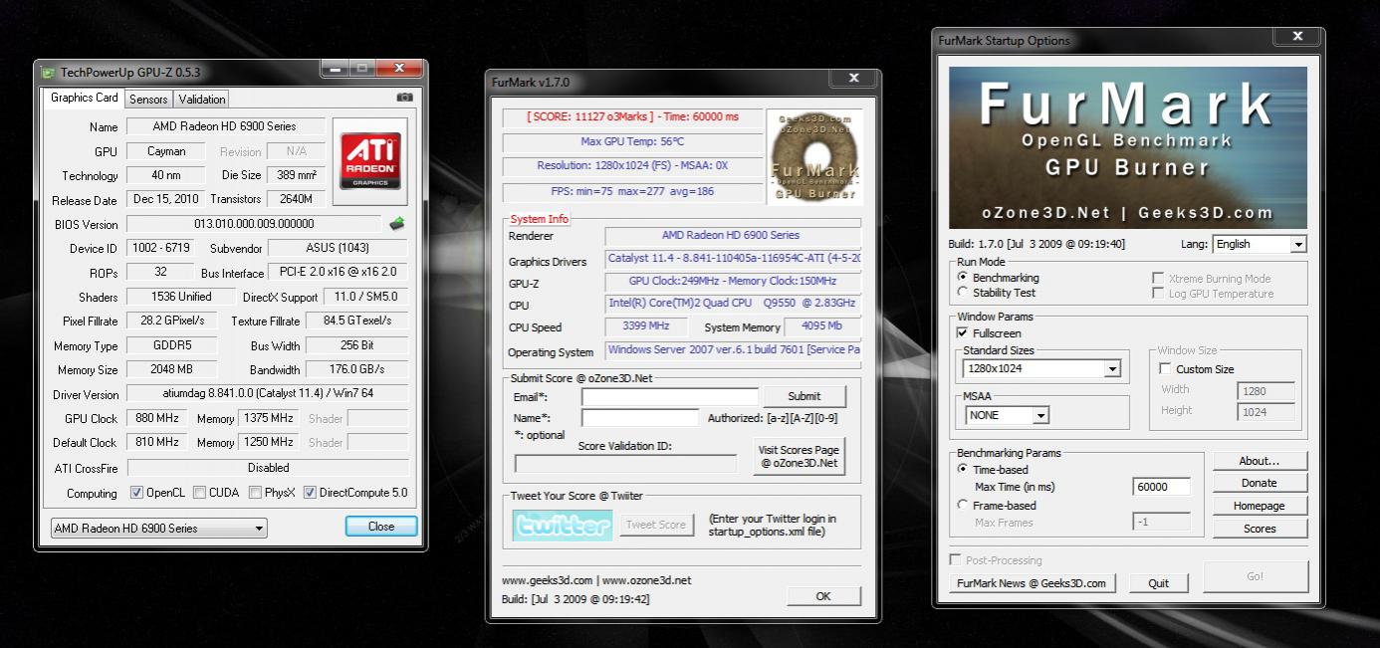This screenshot has height=648, width=1380.
Task: Click the FurMark GPU Burner logo image
Action: click(x=813, y=155)
